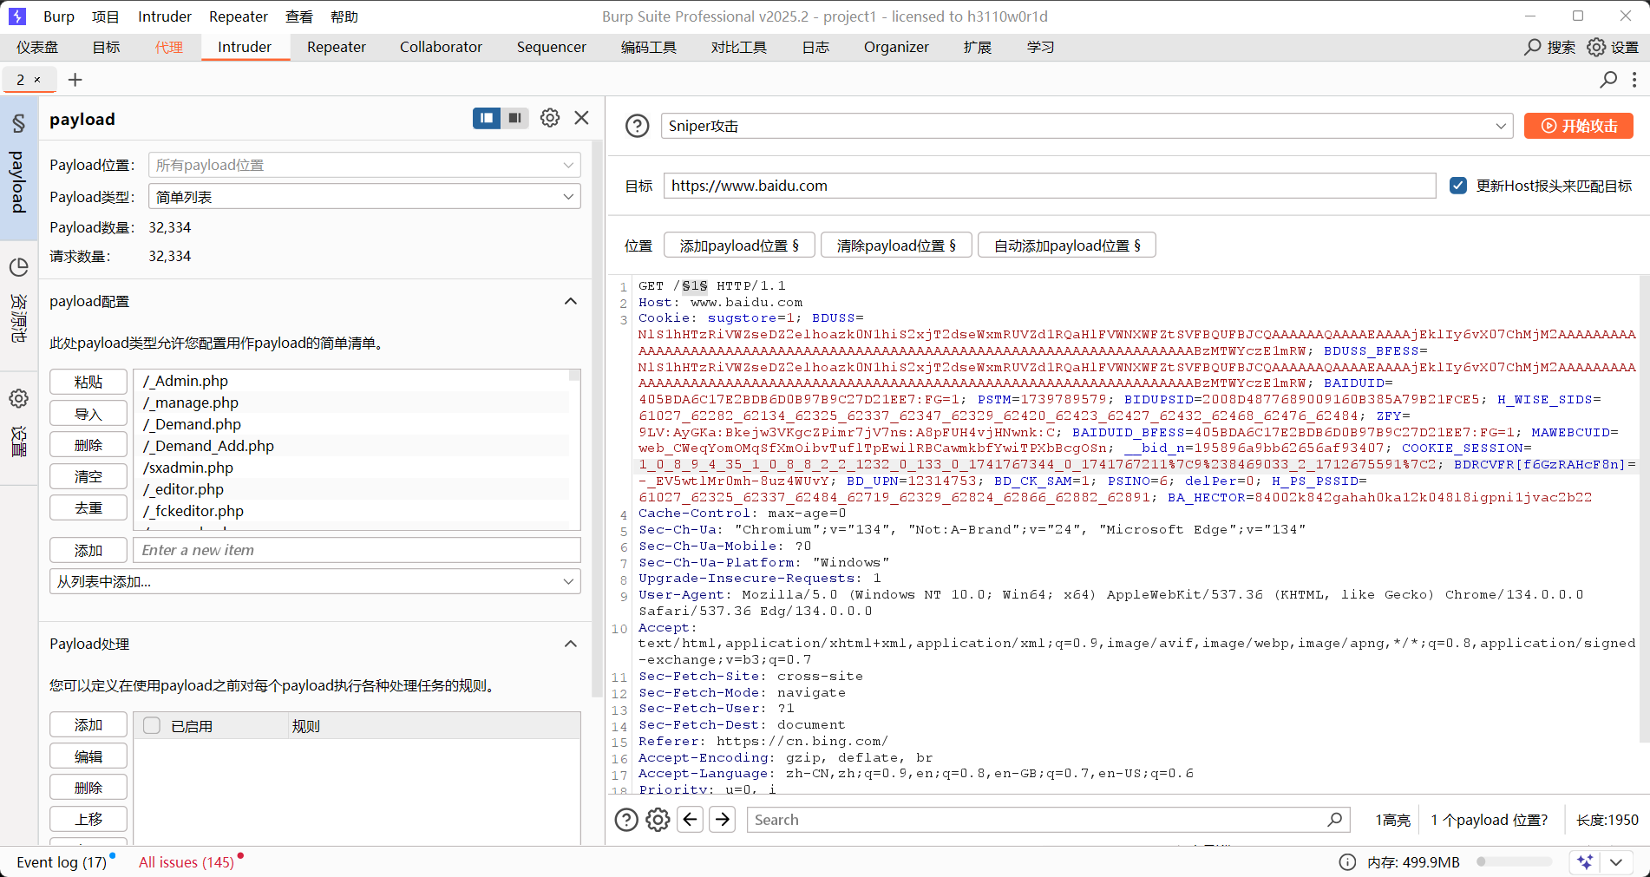The width and height of the screenshot is (1650, 877).
Task: Click the 导入 button
Action: click(88, 414)
